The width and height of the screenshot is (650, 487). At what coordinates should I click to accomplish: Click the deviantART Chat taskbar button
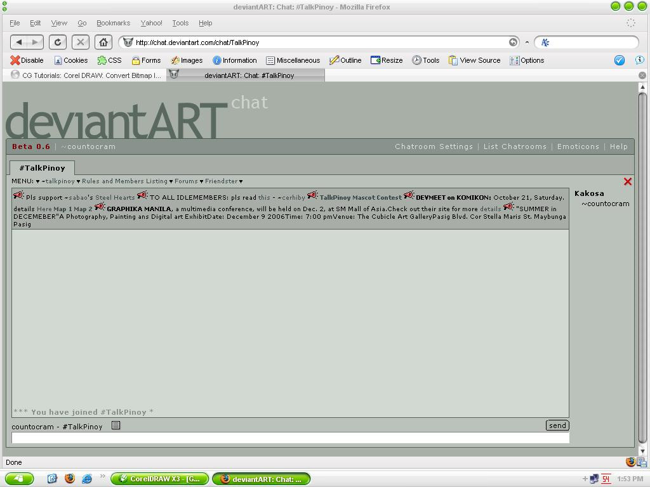(261, 479)
